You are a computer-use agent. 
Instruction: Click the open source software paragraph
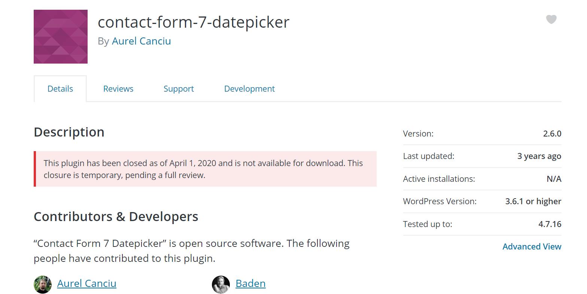coord(192,251)
